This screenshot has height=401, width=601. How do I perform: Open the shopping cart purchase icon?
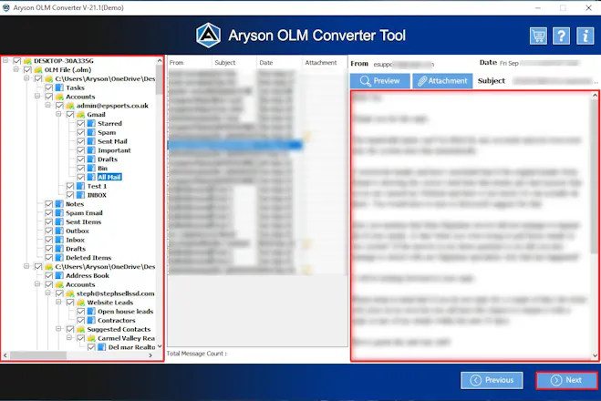coord(538,36)
